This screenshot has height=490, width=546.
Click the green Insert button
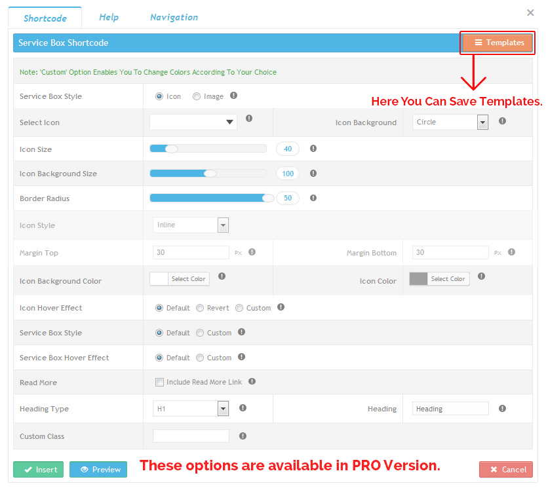point(39,469)
